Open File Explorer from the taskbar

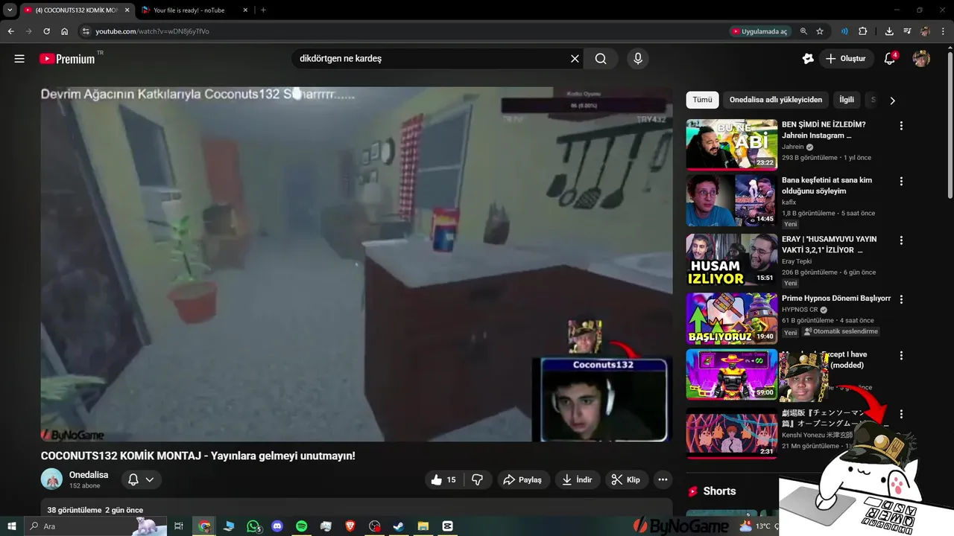423,526
